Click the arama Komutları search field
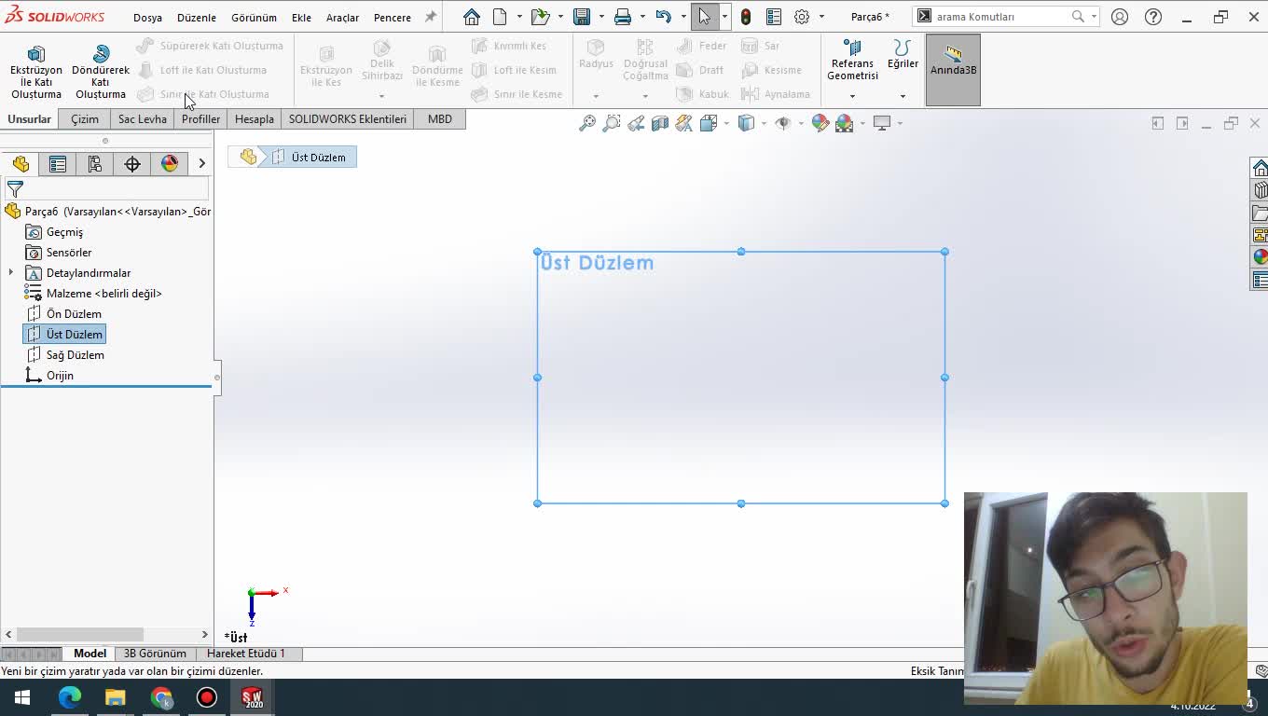Image resolution: width=1268 pixels, height=716 pixels. coord(999,17)
